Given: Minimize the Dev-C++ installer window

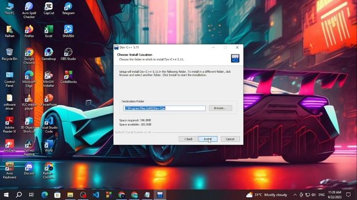Looking at the screenshot, I should 213,47.
